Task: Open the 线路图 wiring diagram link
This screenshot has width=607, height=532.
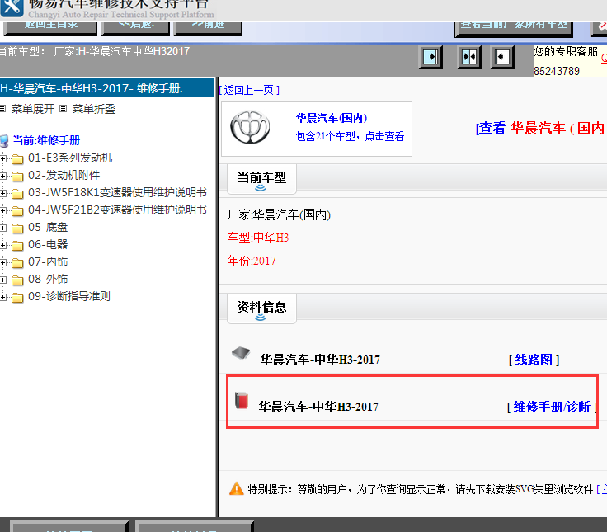Action: 534,360
